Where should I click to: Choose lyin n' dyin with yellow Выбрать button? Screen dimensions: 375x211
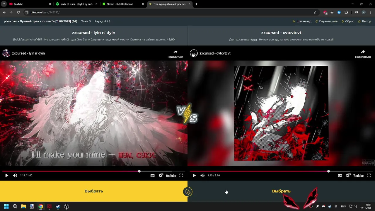pos(94,191)
